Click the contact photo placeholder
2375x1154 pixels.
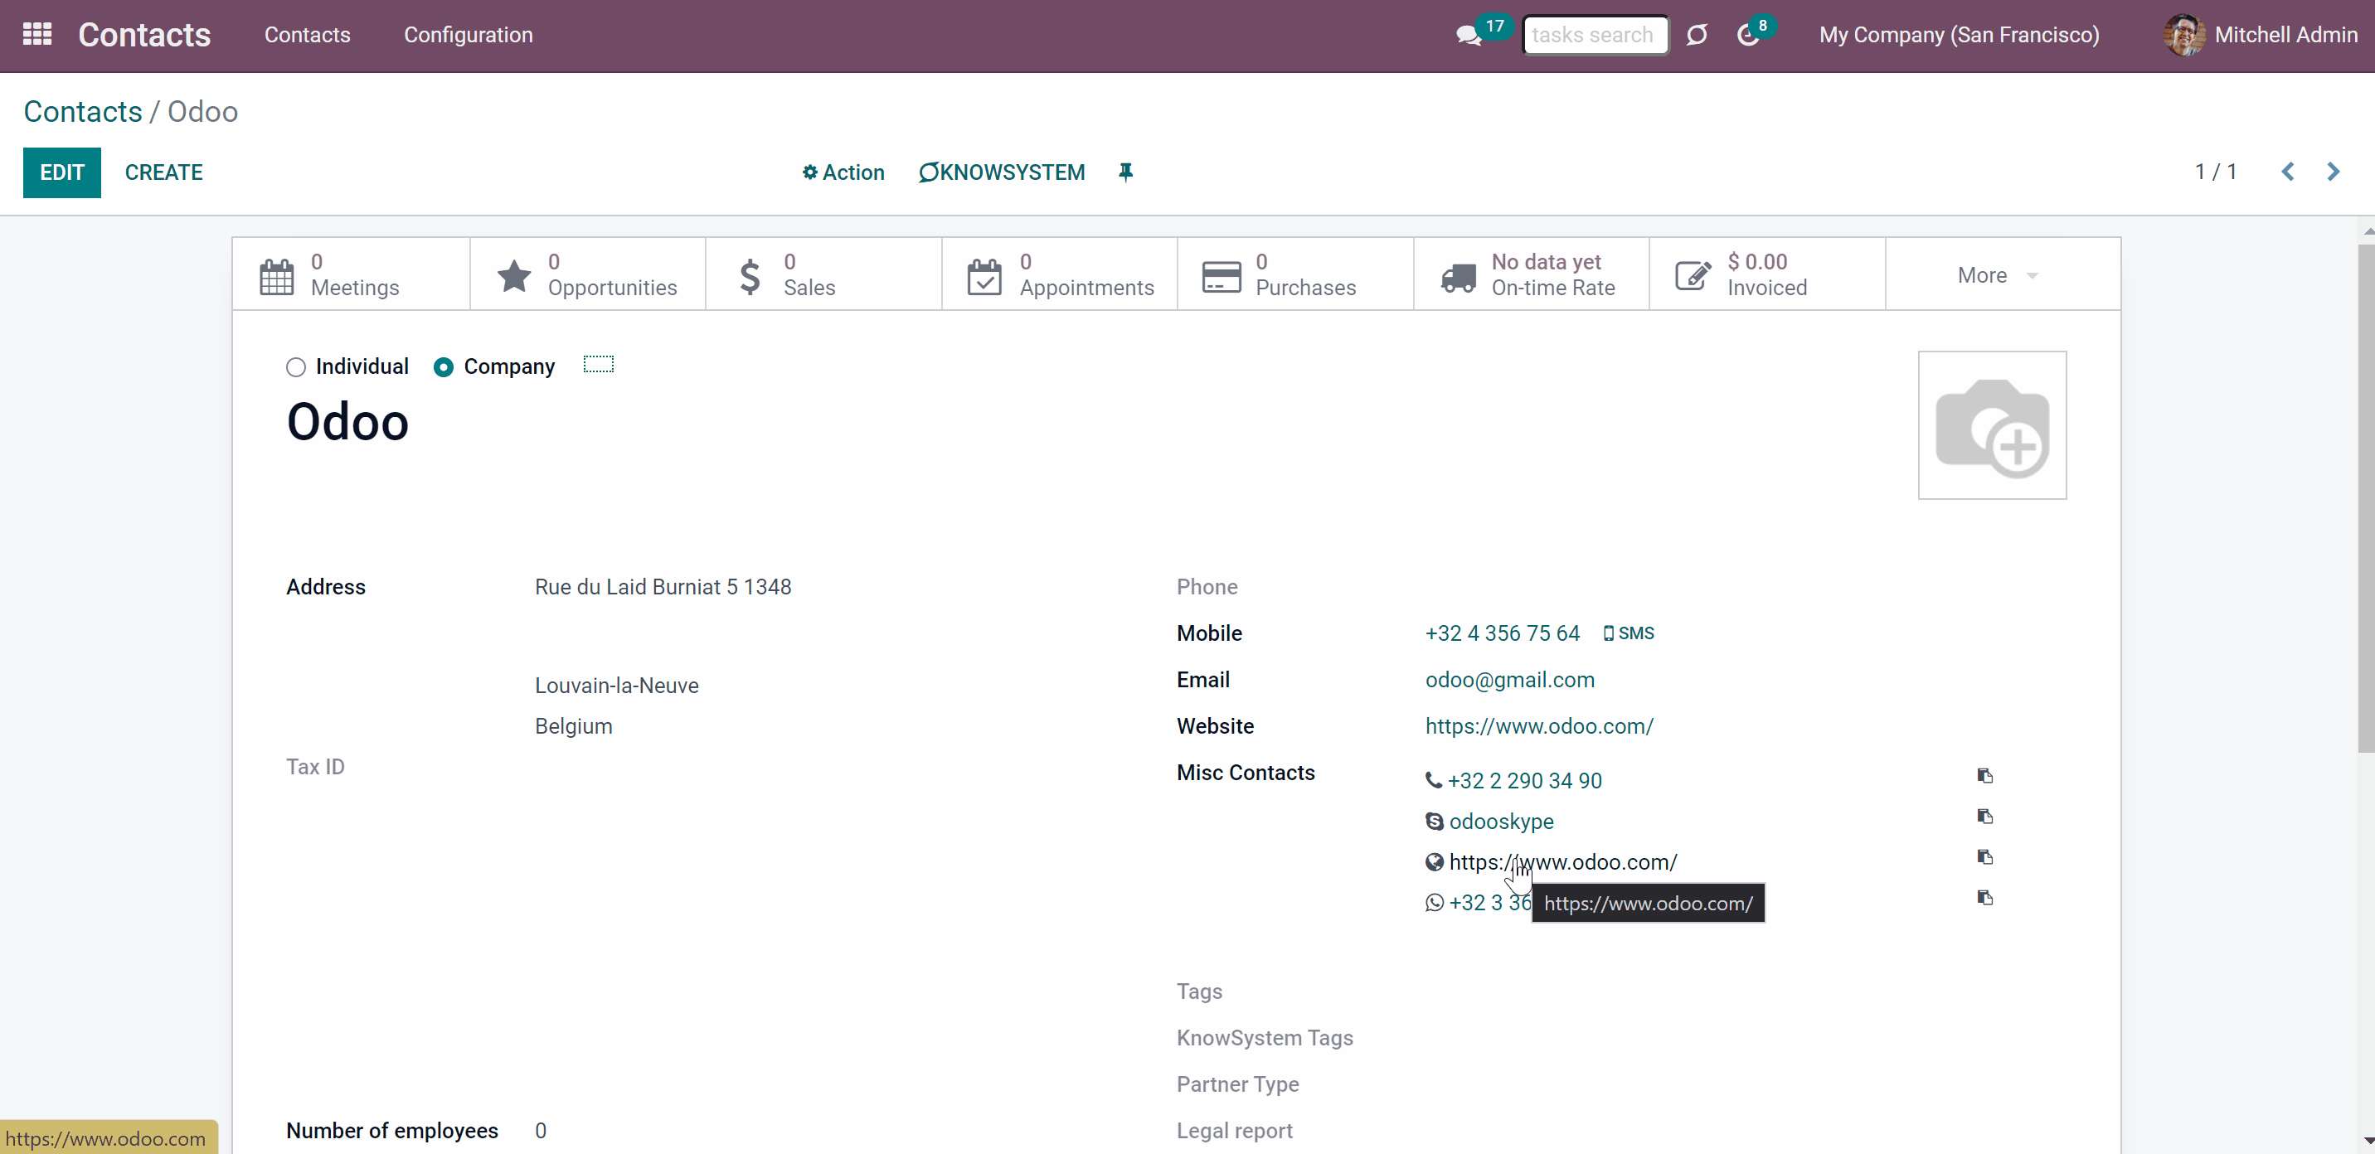(x=1993, y=425)
